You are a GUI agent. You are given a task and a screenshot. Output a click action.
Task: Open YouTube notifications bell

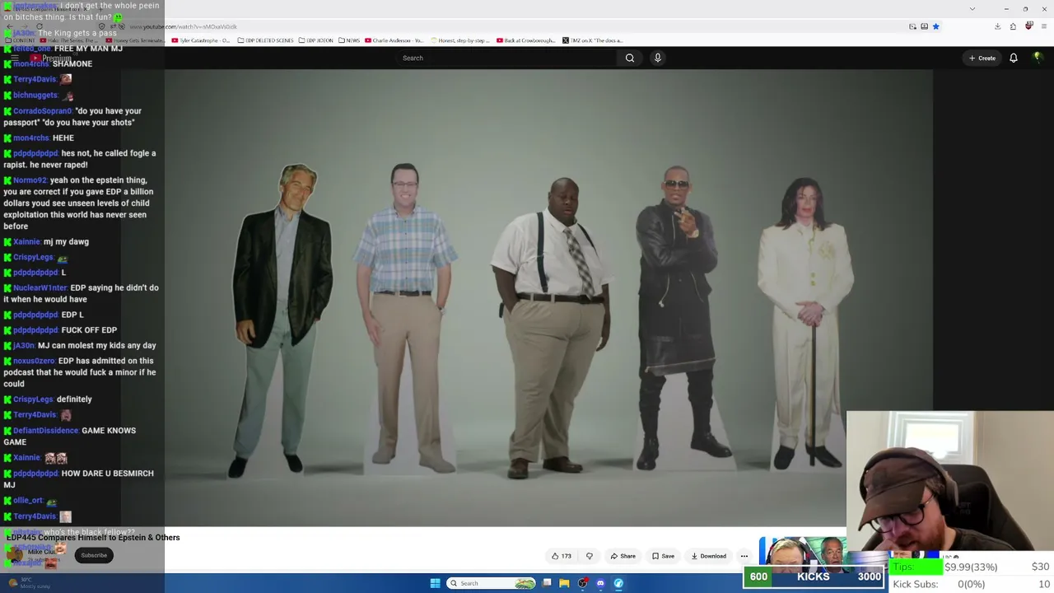coord(1014,58)
